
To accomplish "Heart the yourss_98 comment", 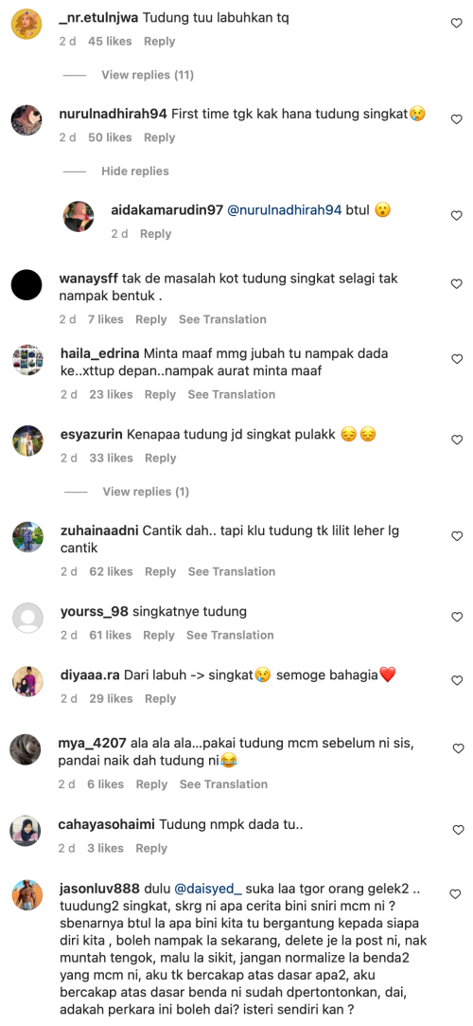I will coord(457,617).
